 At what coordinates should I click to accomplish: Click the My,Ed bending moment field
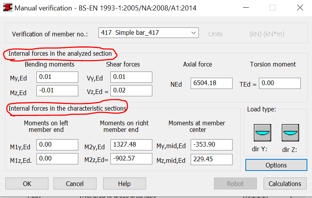(57, 77)
